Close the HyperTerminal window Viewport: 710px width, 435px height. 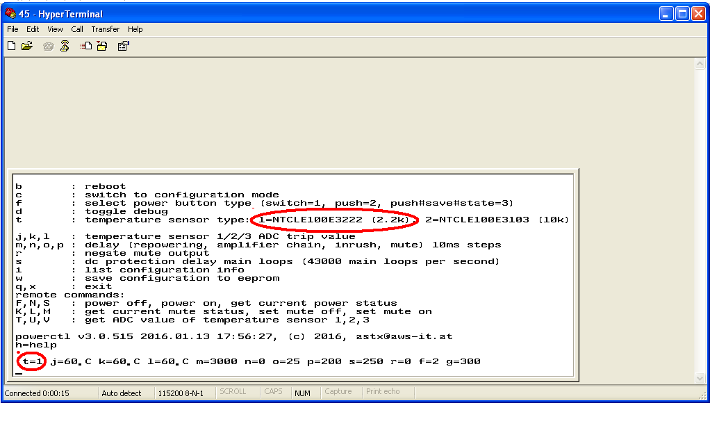(x=698, y=14)
